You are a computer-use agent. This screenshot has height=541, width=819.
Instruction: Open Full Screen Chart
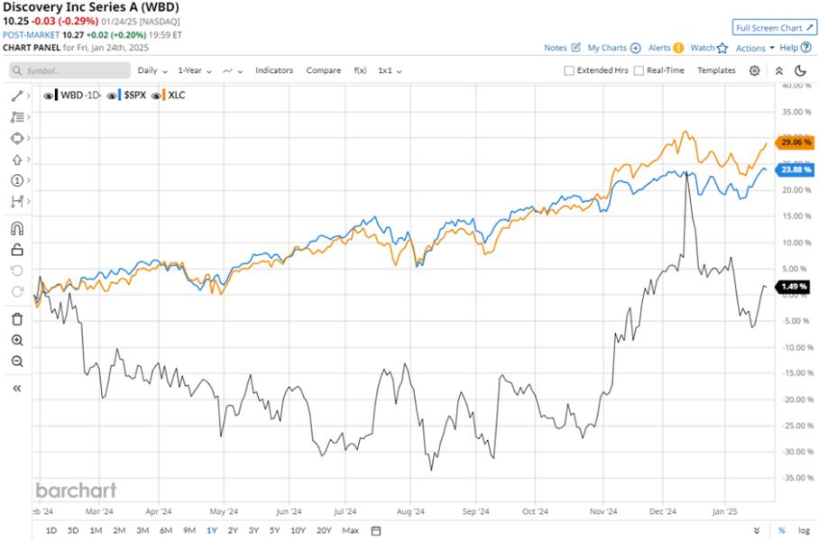(774, 28)
